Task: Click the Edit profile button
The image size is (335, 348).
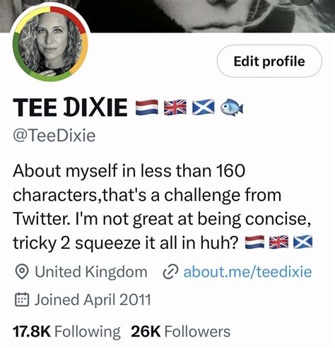Action: tap(269, 62)
